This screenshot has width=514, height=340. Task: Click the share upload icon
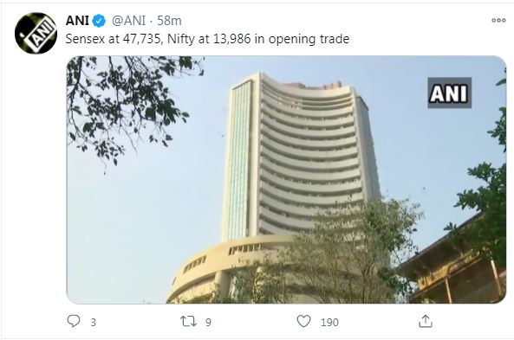426,321
